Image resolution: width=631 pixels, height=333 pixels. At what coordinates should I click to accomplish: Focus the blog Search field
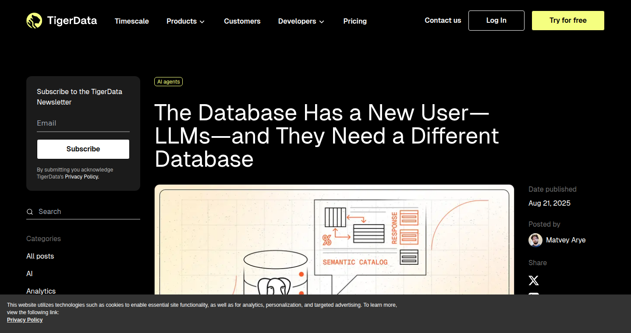click(83, 212)
